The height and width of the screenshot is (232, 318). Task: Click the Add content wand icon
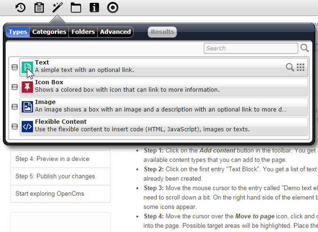57,8
